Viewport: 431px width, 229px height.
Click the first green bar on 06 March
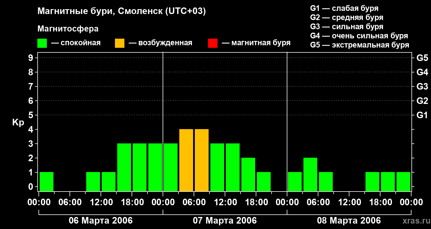[47, 182]
